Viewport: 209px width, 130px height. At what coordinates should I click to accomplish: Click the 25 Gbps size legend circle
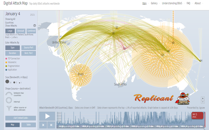click(x=7, y=81)
